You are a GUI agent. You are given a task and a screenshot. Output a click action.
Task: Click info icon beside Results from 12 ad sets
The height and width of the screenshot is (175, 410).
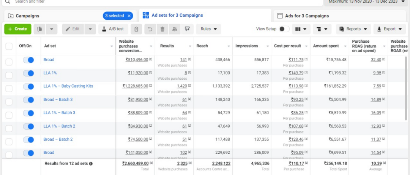point(91,164)
